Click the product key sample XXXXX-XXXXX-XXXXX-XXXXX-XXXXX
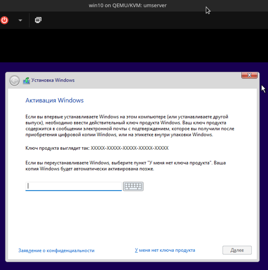268x270 pixels. [x=130, y=148]
